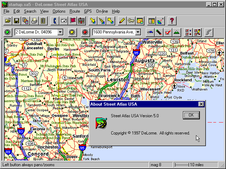Click the window resize grip corner
The width and height of the screenshot is (226, 169).
click(x=222, y=165)
